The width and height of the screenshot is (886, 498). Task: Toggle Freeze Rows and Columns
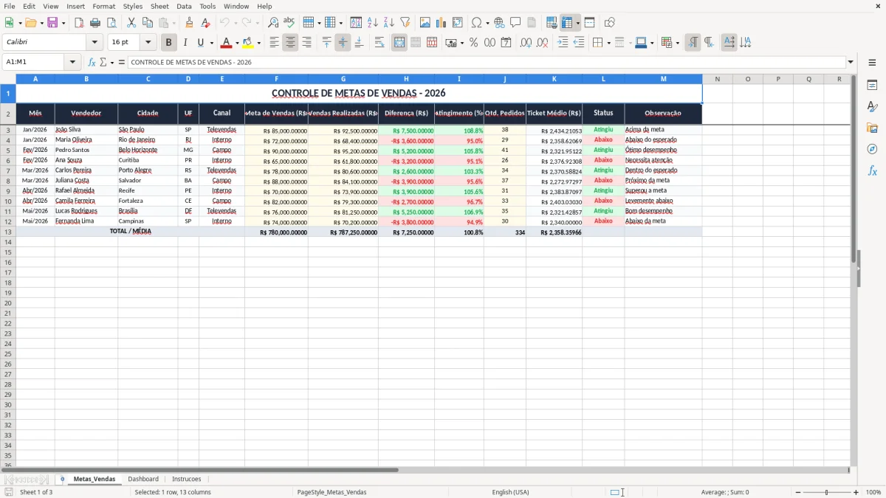(568, 23)
